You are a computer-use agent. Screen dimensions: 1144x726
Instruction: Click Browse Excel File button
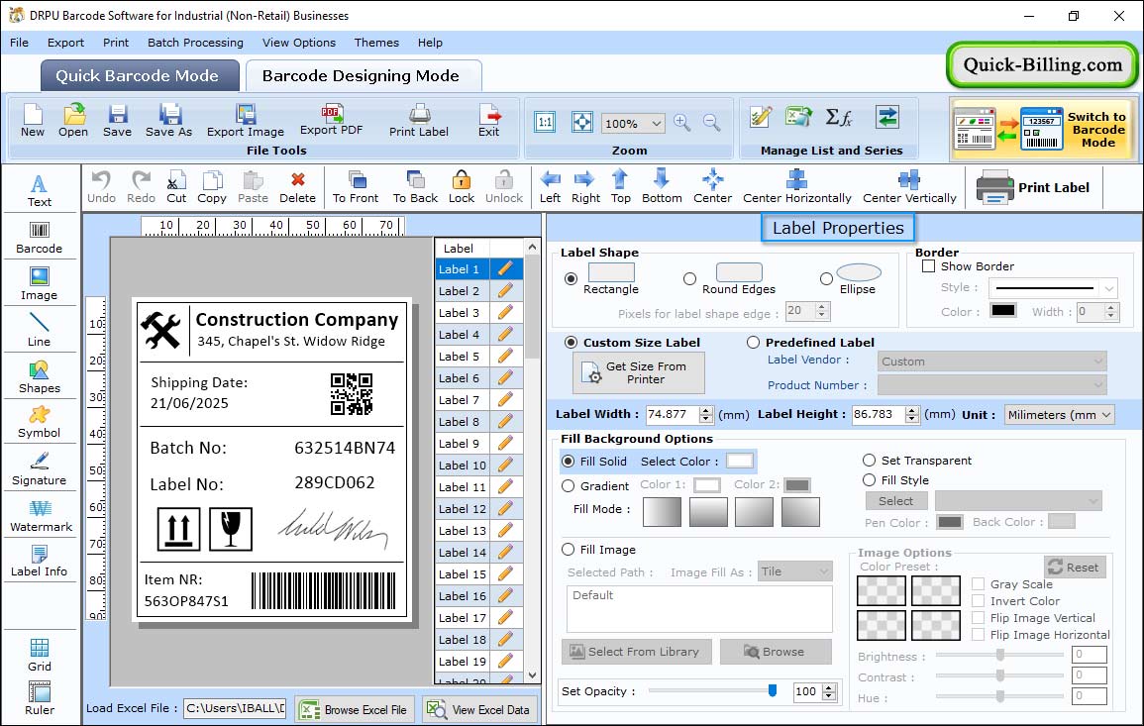[x=355, y=709]
